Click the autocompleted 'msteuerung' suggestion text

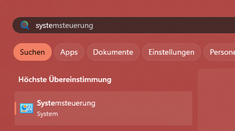(x=72, y=25)
